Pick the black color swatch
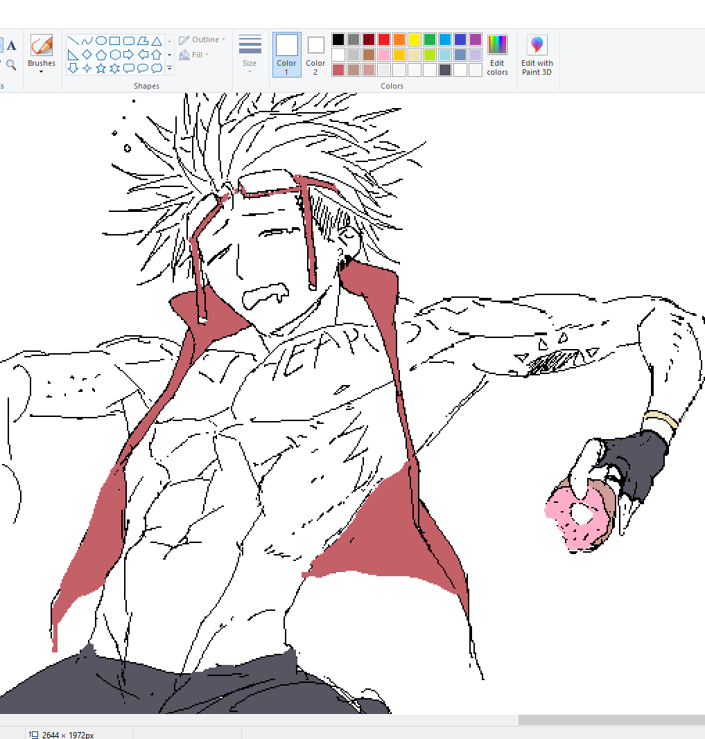Viewport: 705px width, 739px height. click(338, 39)
